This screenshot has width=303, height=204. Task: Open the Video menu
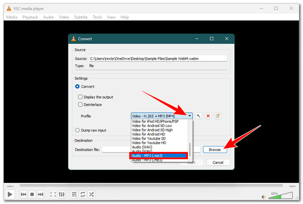click(64, 17)
